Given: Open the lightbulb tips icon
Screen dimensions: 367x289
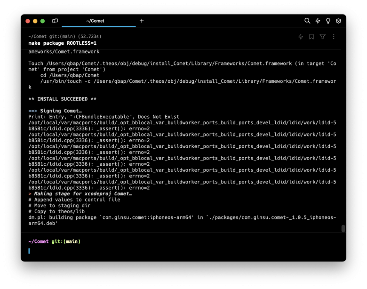Looking at the screenshot, I should (x=328, y=21).
